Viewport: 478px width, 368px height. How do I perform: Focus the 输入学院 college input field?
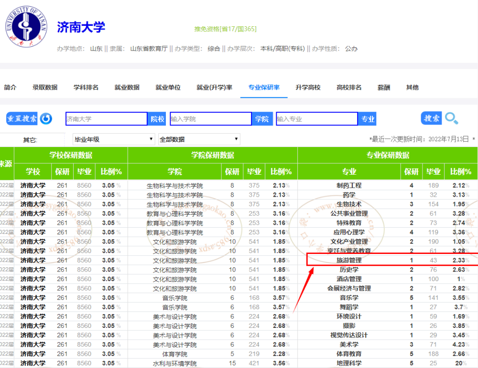tap(211, 119)
